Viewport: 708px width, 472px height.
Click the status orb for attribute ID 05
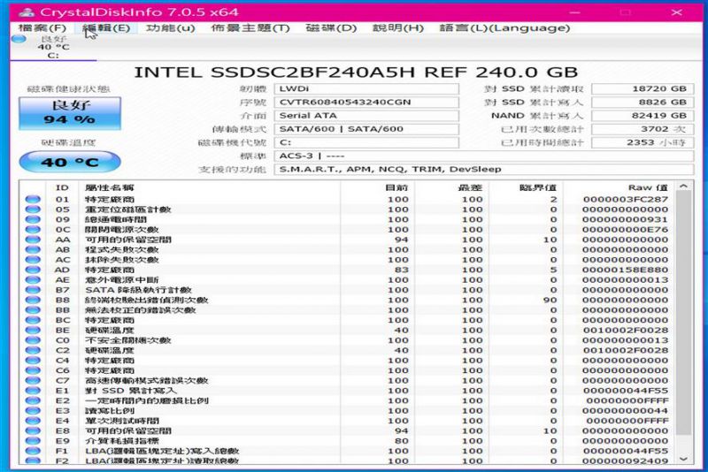[x=33, y=209]
